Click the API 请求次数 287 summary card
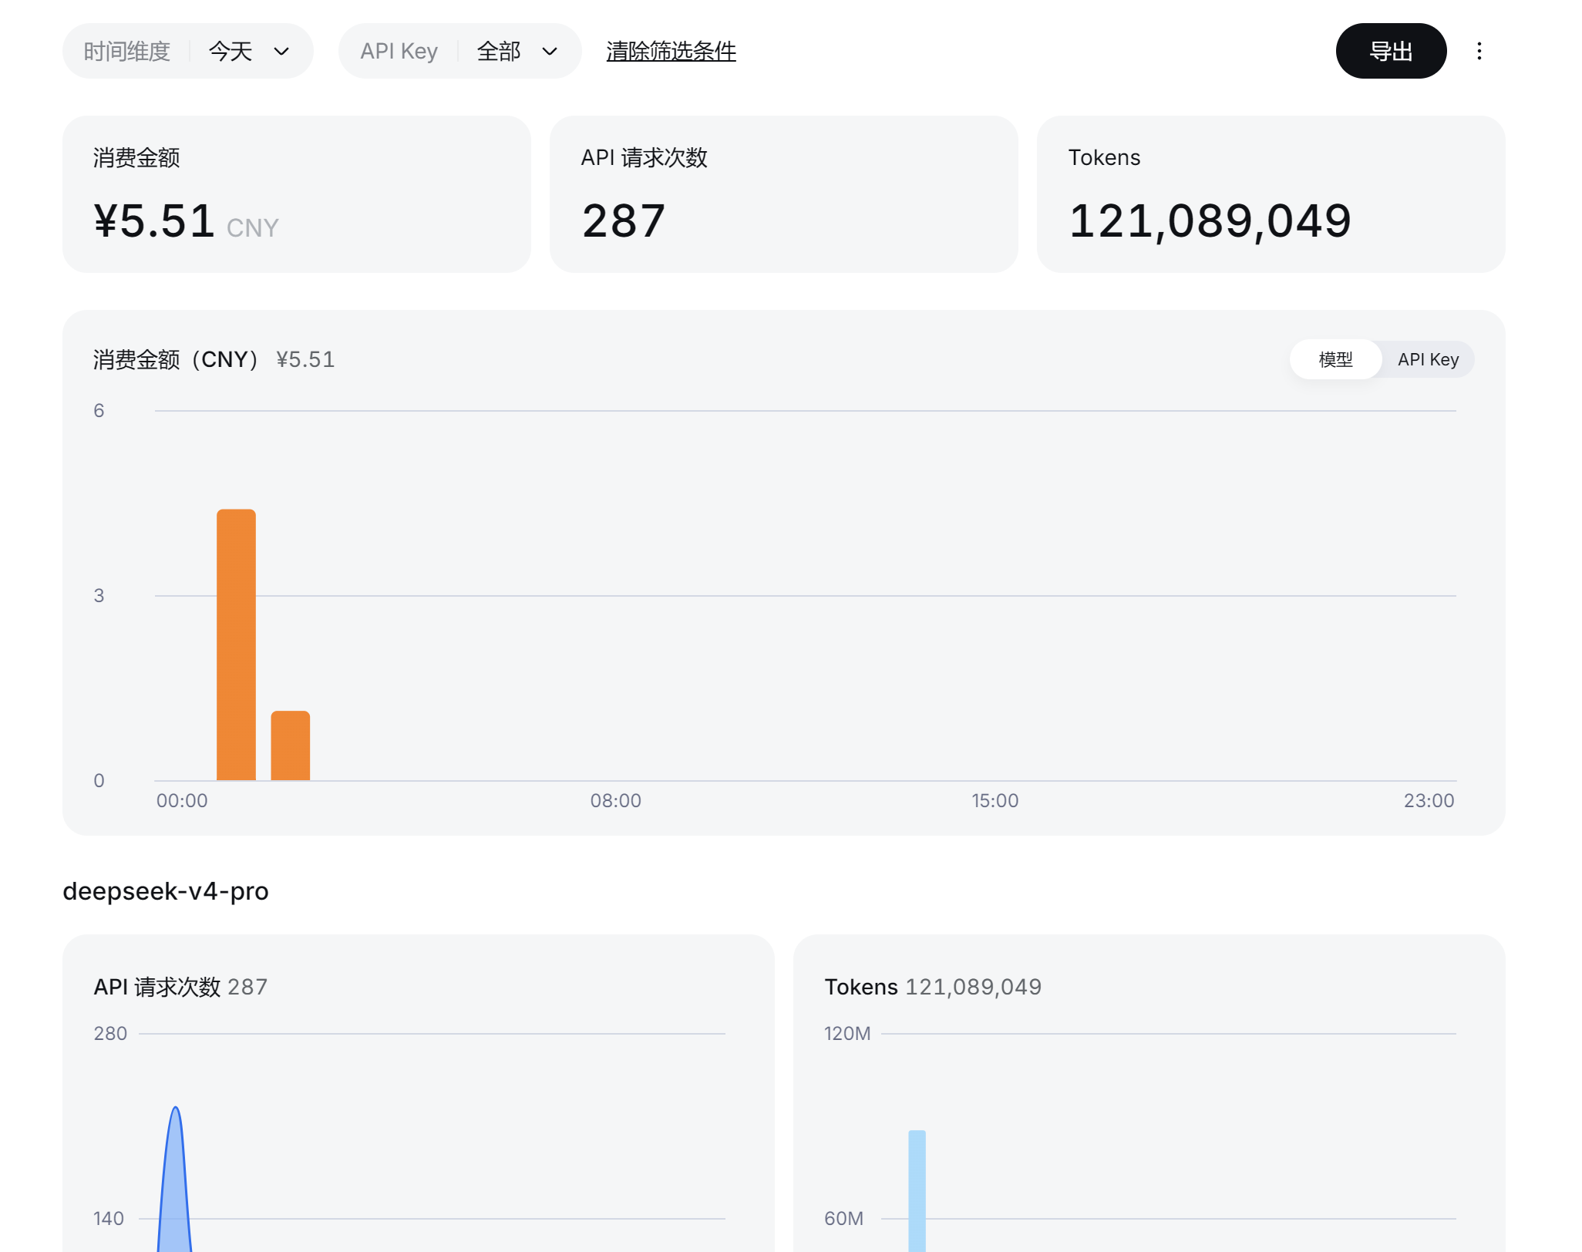1582x1252 pixels. [783, 194]
